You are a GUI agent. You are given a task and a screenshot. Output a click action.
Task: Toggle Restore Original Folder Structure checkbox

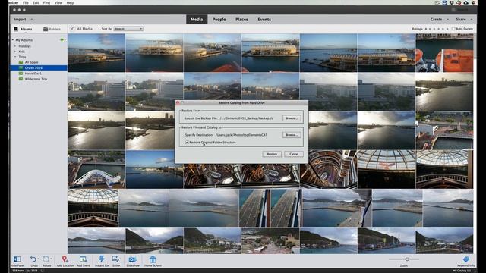[187, 142]
